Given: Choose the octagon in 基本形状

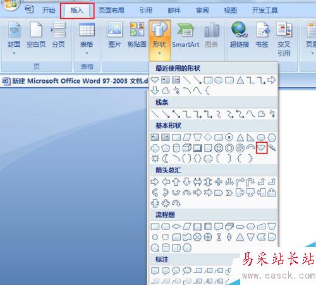Looking at the screenshot, I should 229,138.
